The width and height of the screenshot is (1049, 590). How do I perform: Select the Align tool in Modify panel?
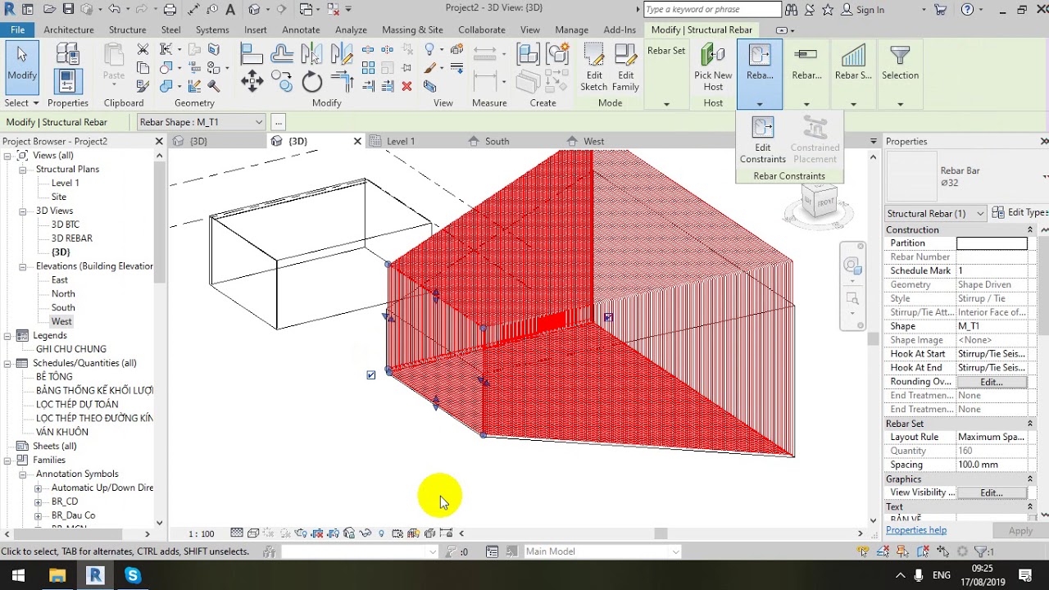pos(252,54)
